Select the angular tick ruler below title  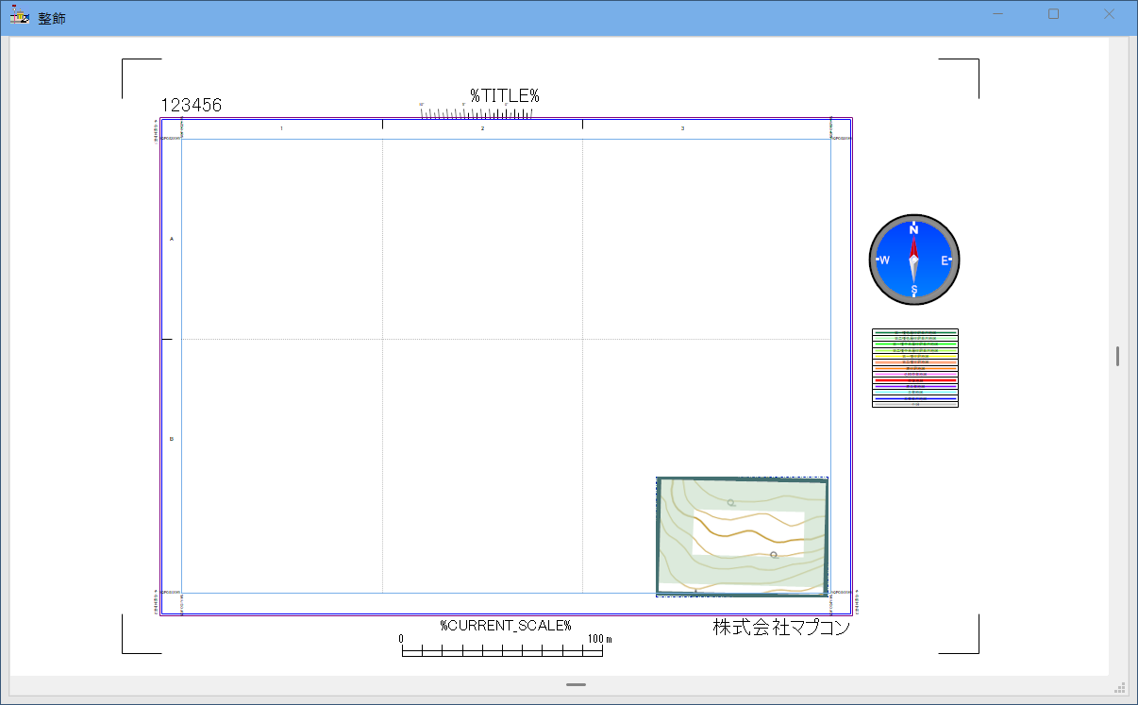[477, 112]
